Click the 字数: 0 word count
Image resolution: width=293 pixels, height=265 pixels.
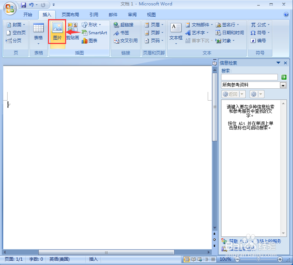[x=36, y=259]
